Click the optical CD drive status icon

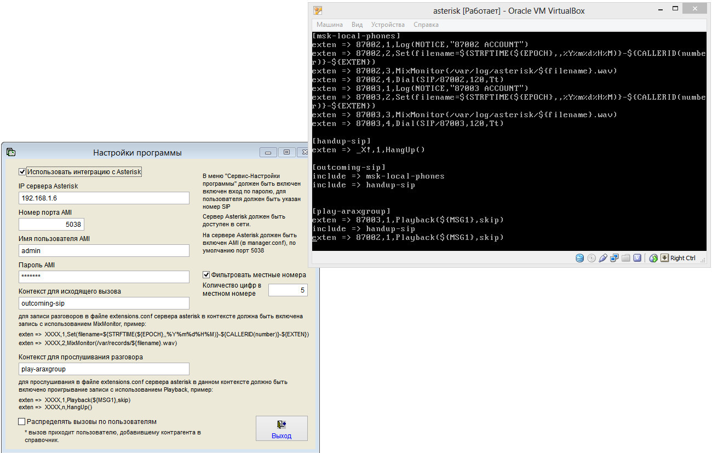592,258
